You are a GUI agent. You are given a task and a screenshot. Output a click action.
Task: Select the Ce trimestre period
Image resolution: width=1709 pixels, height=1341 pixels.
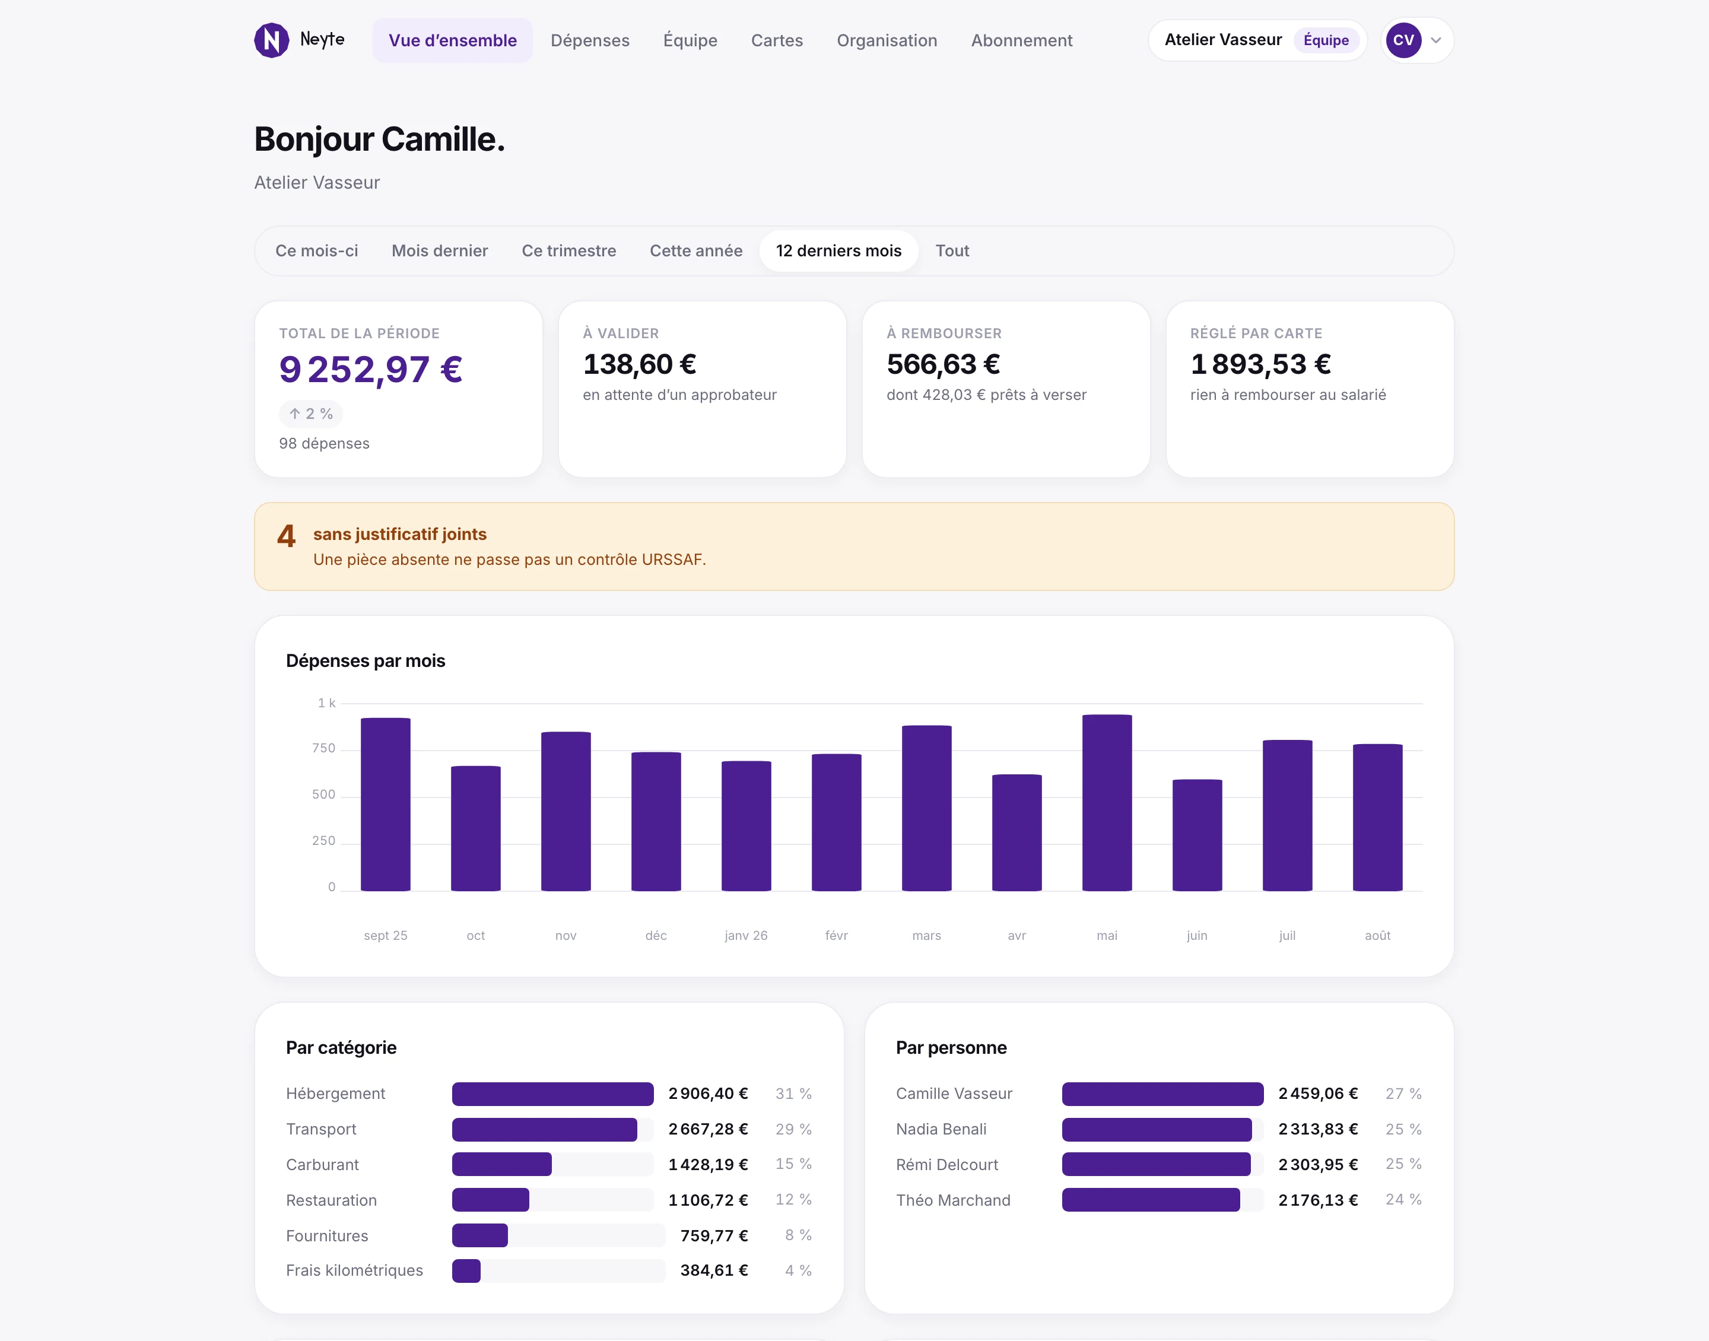[x=569, y=250]
